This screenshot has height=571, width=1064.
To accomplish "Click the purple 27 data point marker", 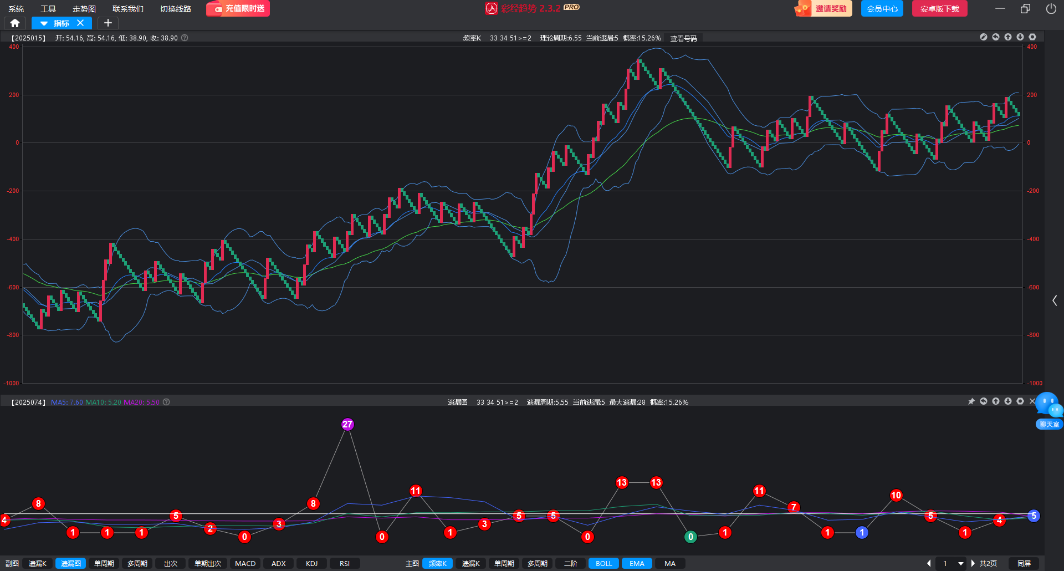I will (347, 424).
